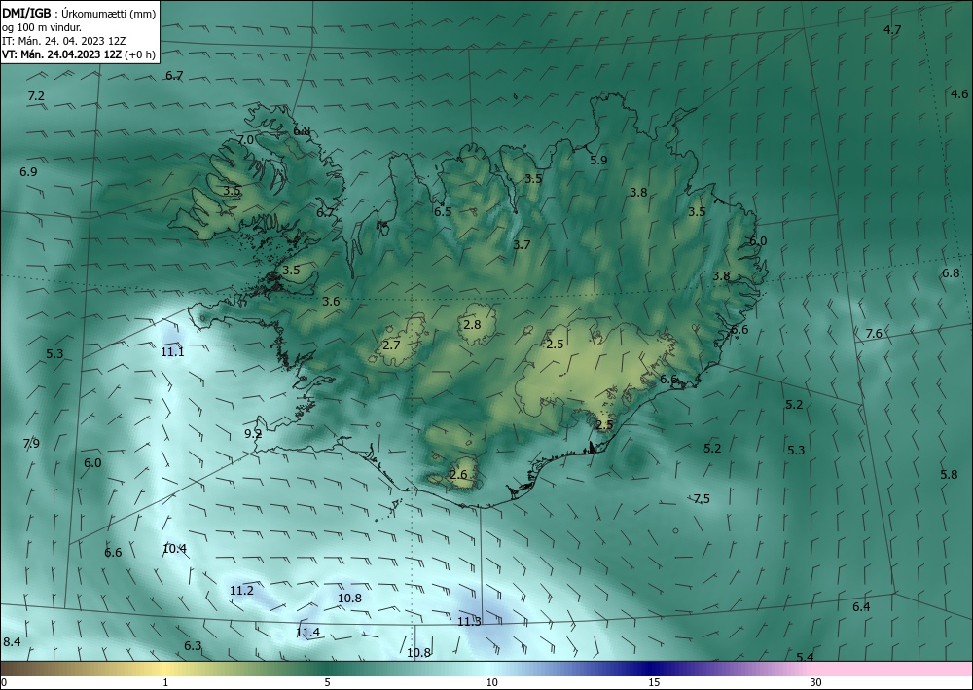Click the color scale tick label 1
Viewport: 973px width, 690px height.
tap(165, 683)
